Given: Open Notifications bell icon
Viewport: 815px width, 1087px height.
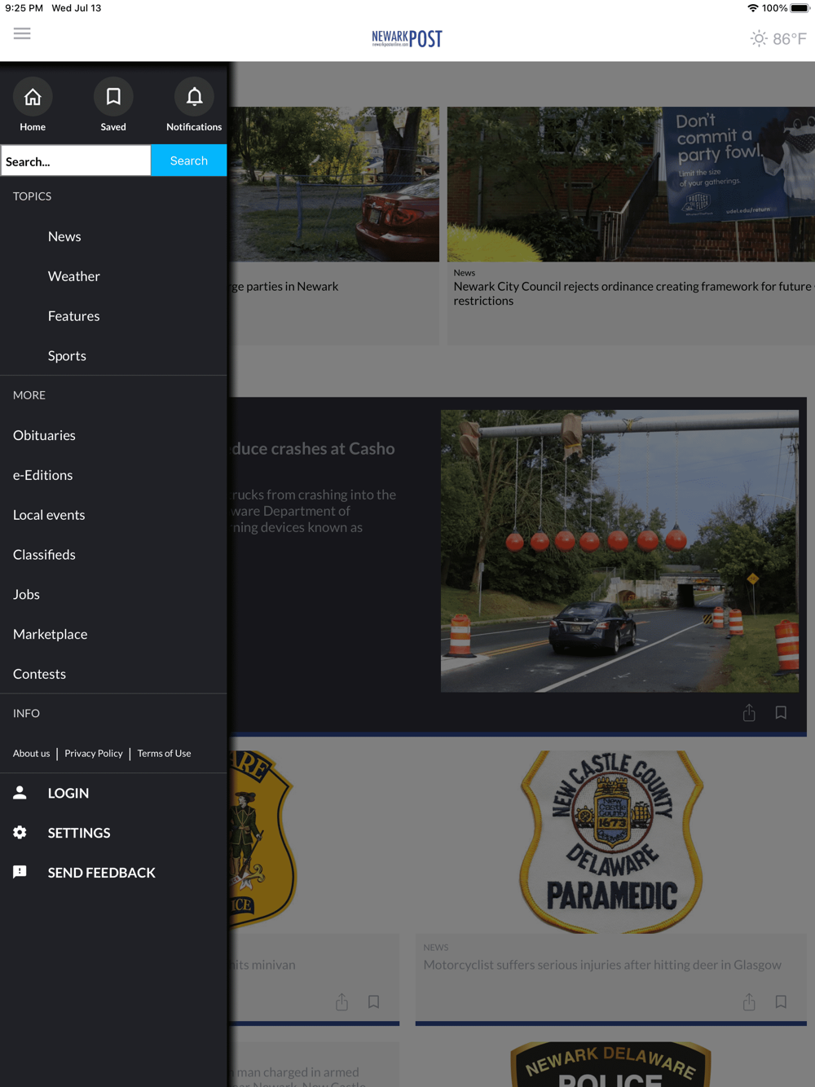Looking at the screenshot, I should coord(194,105).
